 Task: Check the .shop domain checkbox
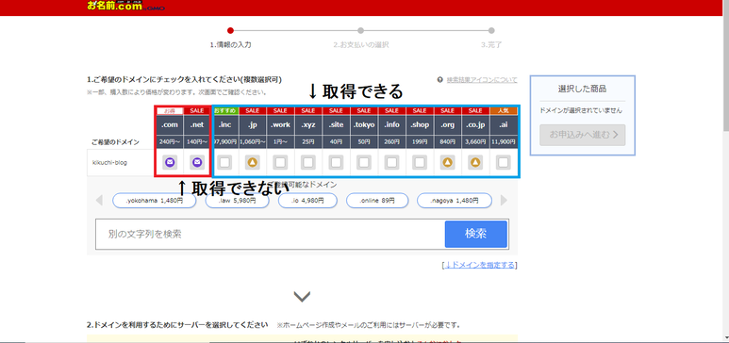pyautogui.click(x=420, y=162)
